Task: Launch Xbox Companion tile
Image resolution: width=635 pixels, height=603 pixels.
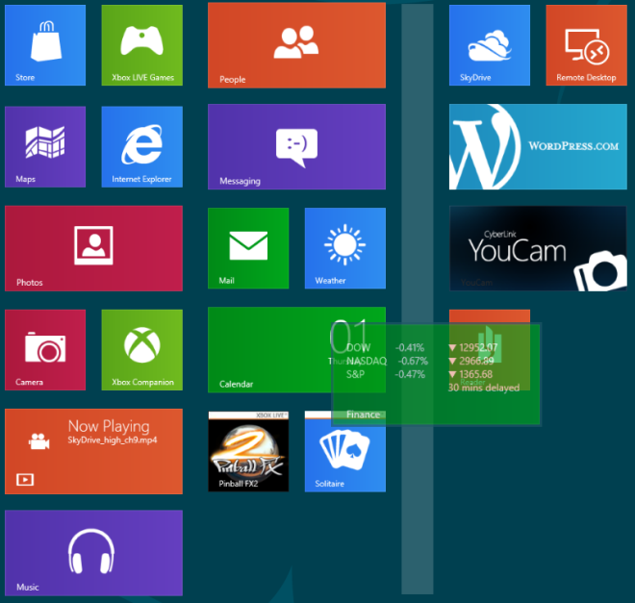Action: click(141, 350)
